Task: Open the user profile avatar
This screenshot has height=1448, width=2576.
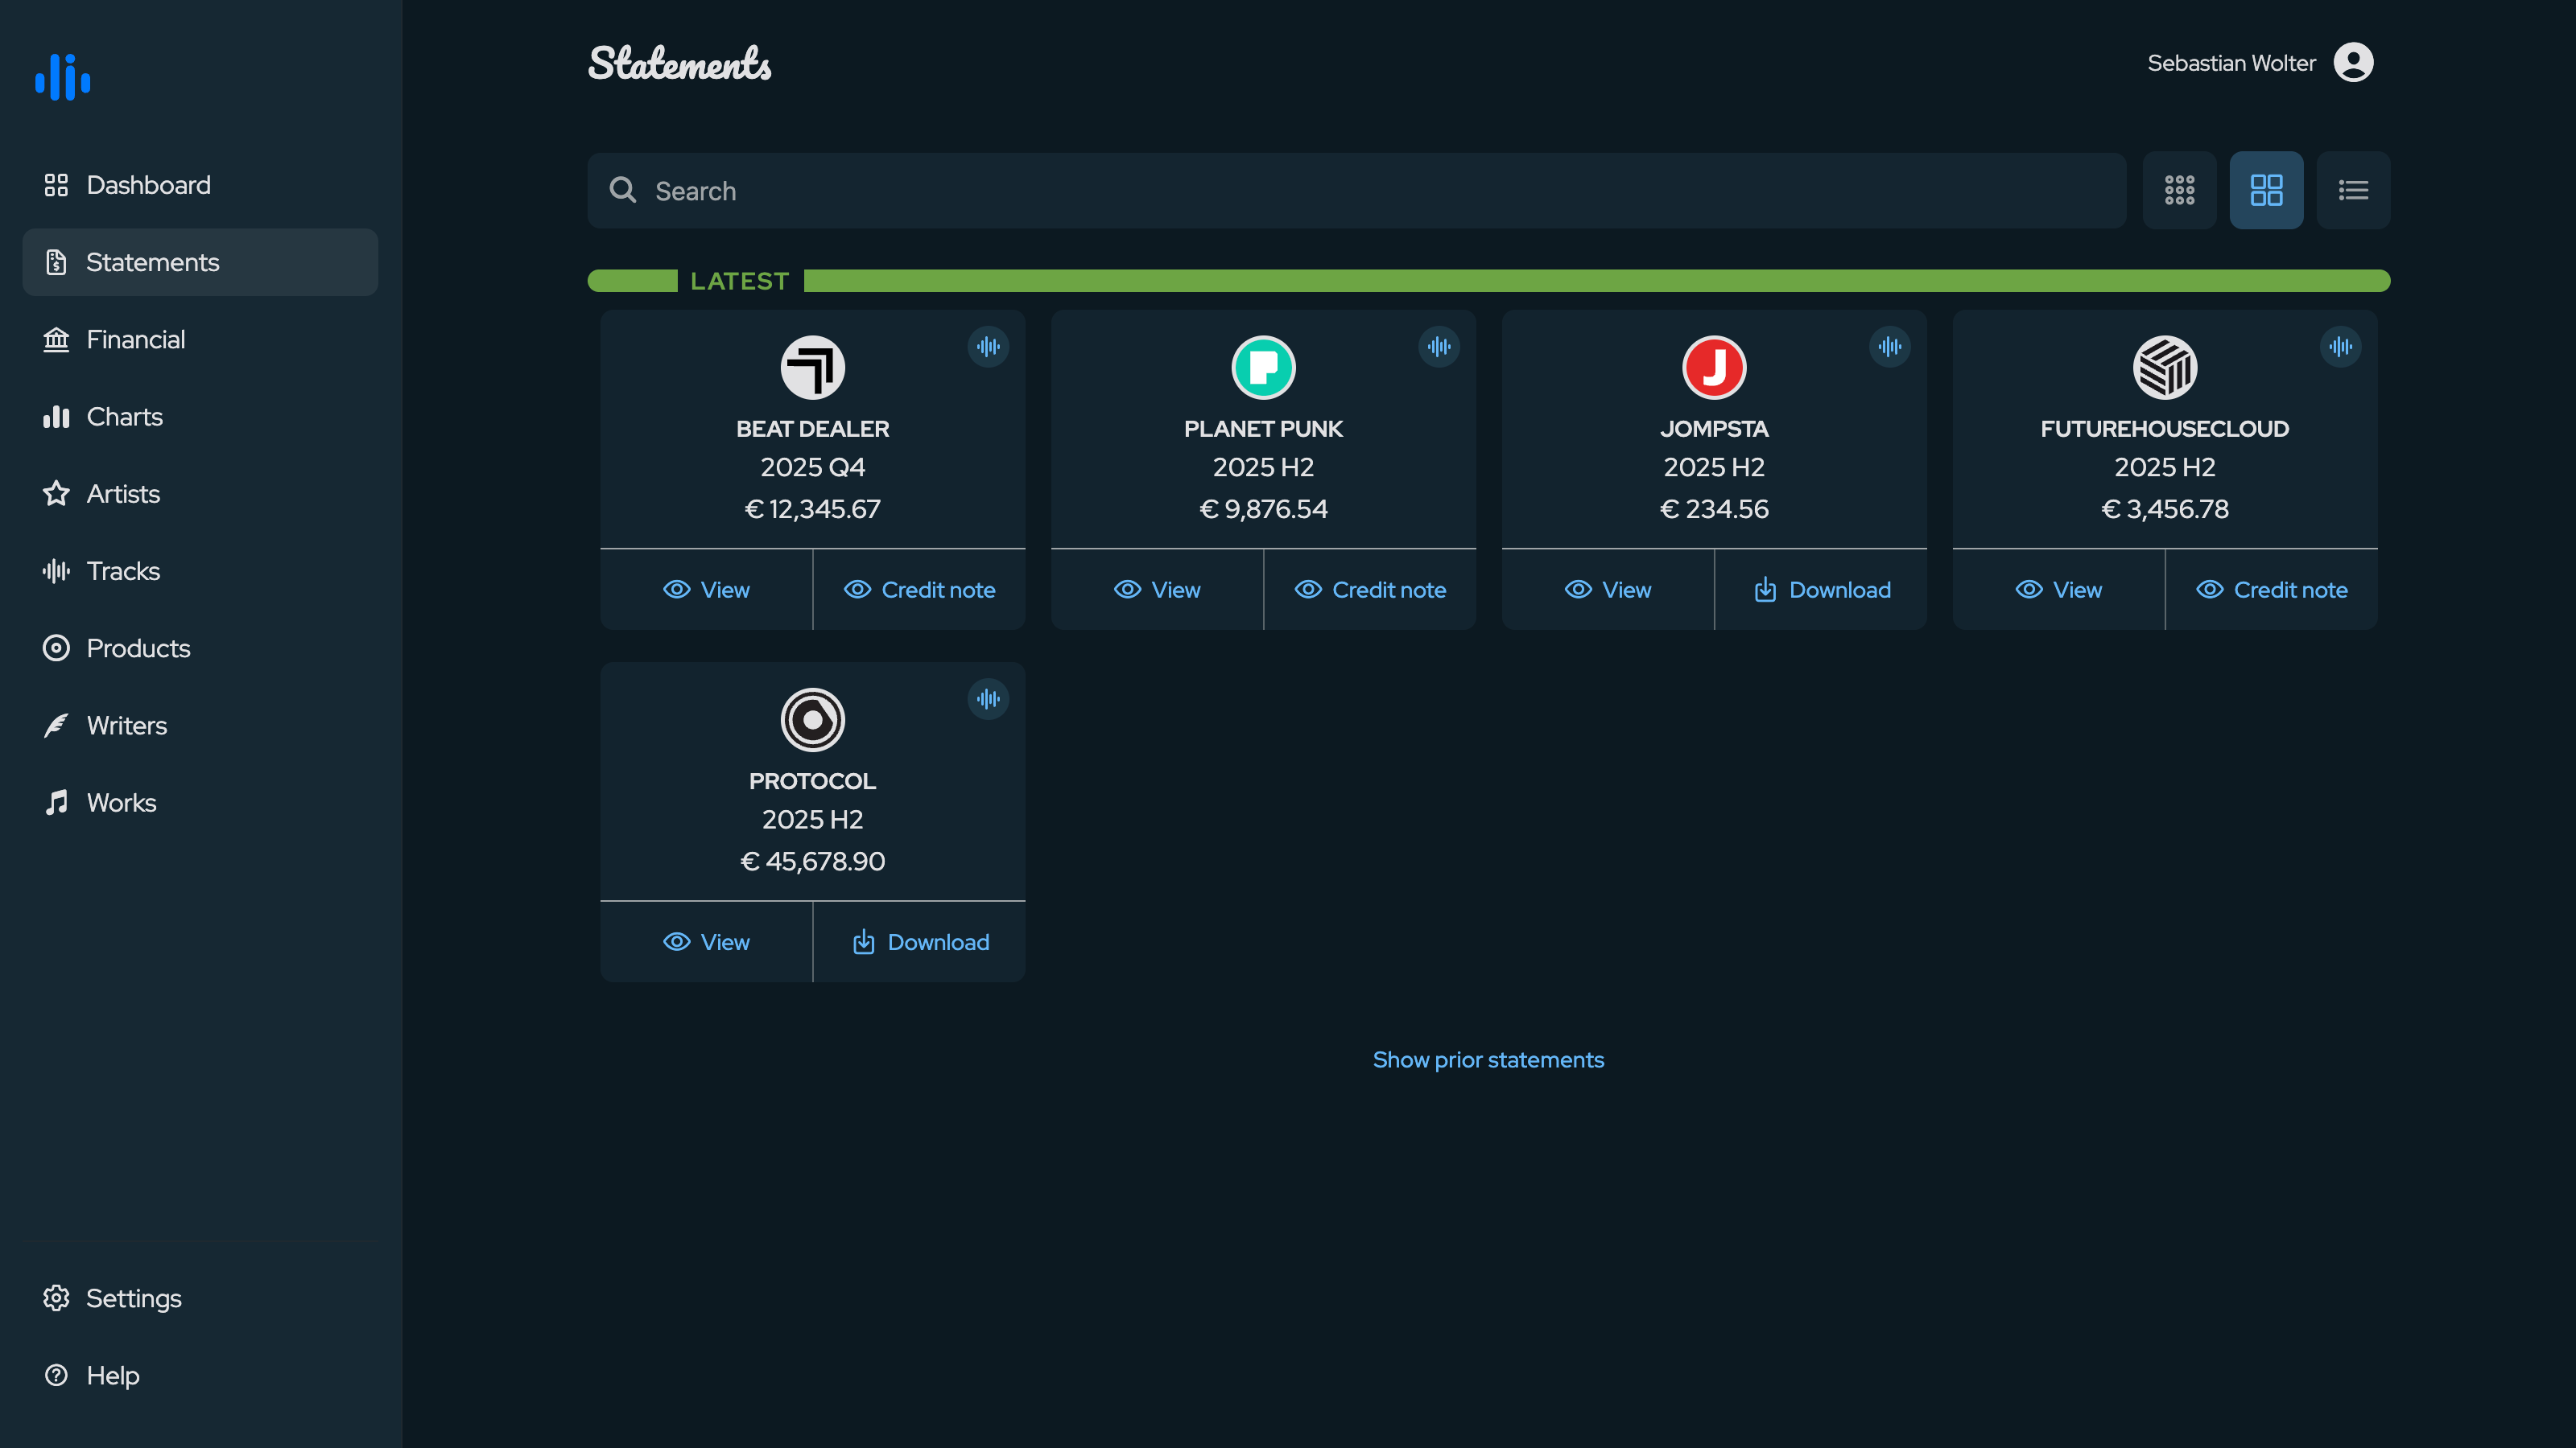Action: pos(2353,62)
